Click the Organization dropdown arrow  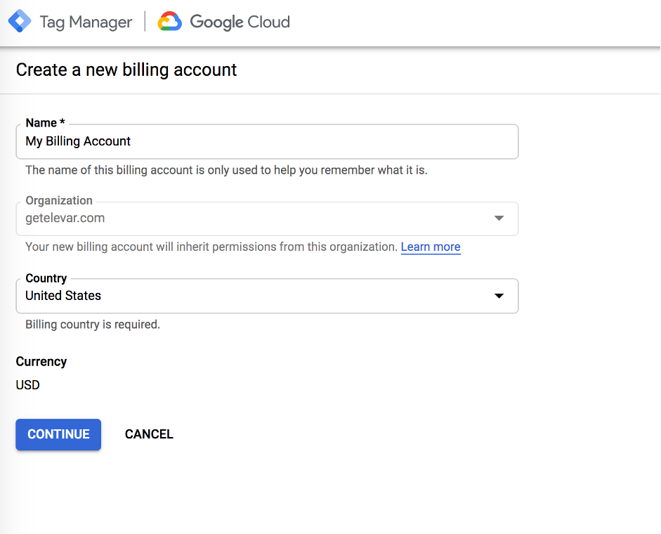tap(499, 219)
